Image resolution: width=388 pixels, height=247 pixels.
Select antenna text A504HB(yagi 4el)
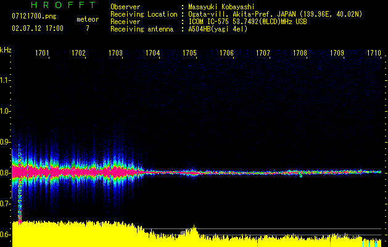point(218,29)
